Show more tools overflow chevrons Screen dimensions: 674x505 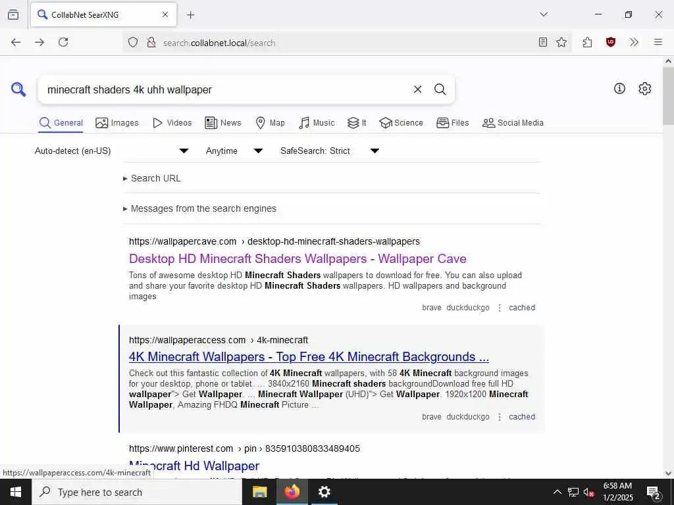(x=634, y=42)
